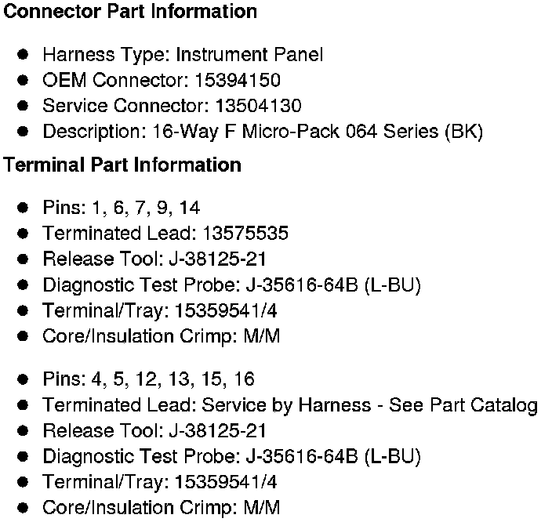This screenshot has width=552, height=522.
Task: Click the last Core/Insulation Crimp: M/M line
Action: point(162,508)
